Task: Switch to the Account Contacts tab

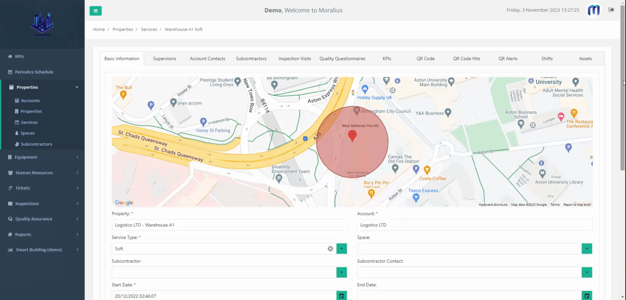Action: click(x=207, y=59)
